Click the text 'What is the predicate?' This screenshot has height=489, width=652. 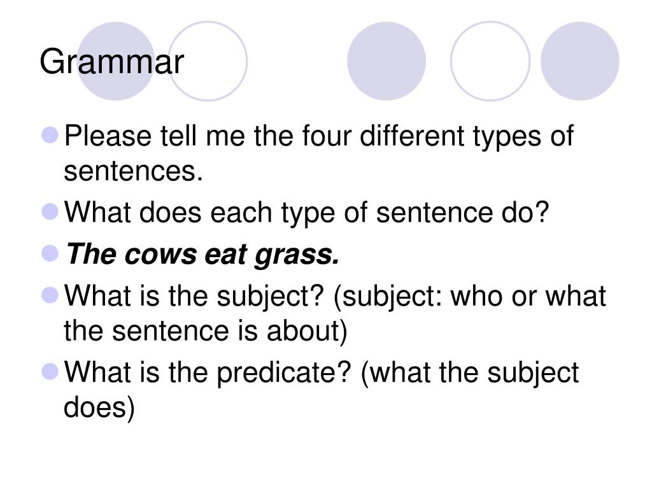[x=208, y=372]
